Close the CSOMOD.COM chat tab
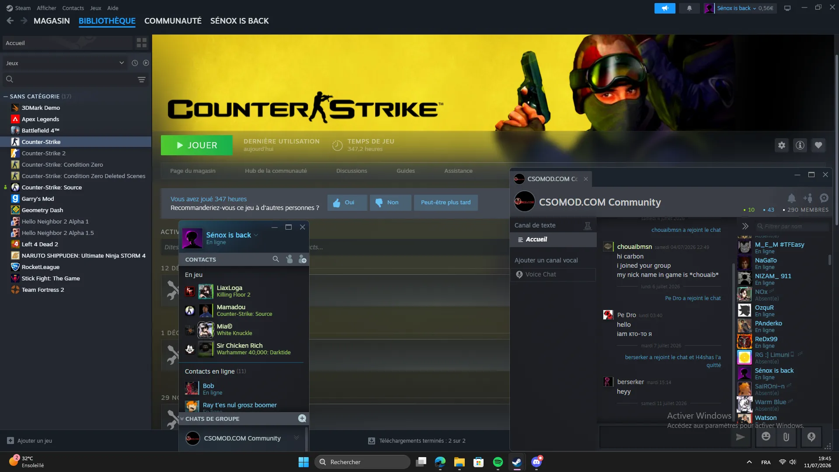This screenshot has height=472, width=839. 585,179
